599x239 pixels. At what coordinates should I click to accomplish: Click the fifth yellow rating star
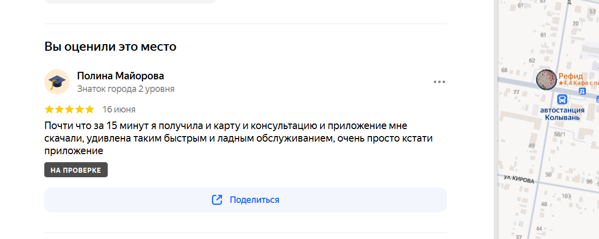pos(90,110)
